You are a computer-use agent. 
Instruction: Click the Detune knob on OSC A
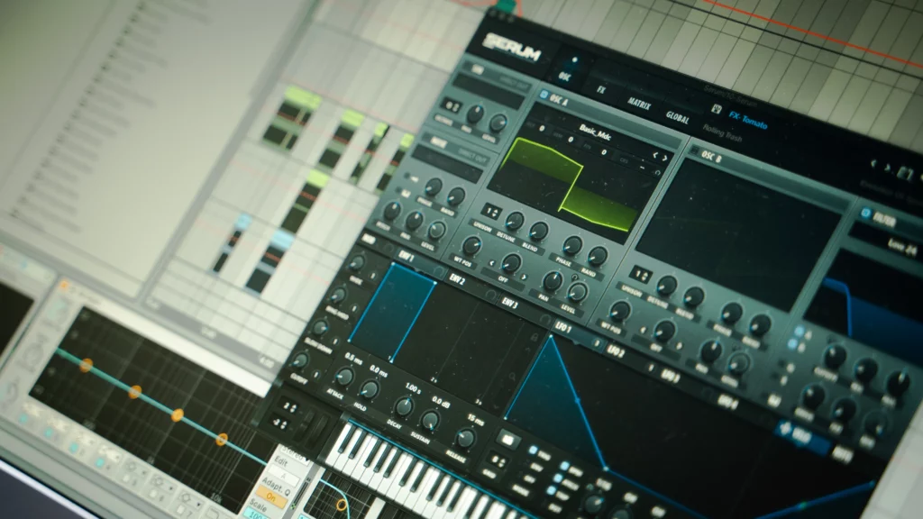point(514,223)
